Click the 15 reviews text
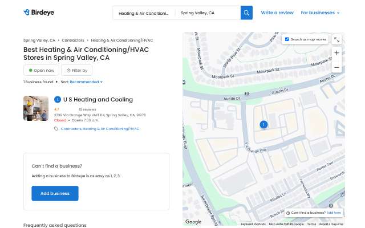Viewport: 365px width, 228px height. pos(87,109)
